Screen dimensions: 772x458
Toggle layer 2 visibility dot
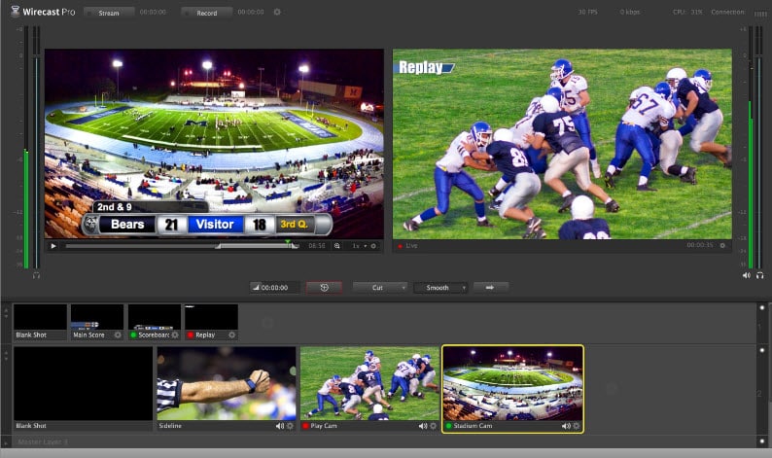762,350
